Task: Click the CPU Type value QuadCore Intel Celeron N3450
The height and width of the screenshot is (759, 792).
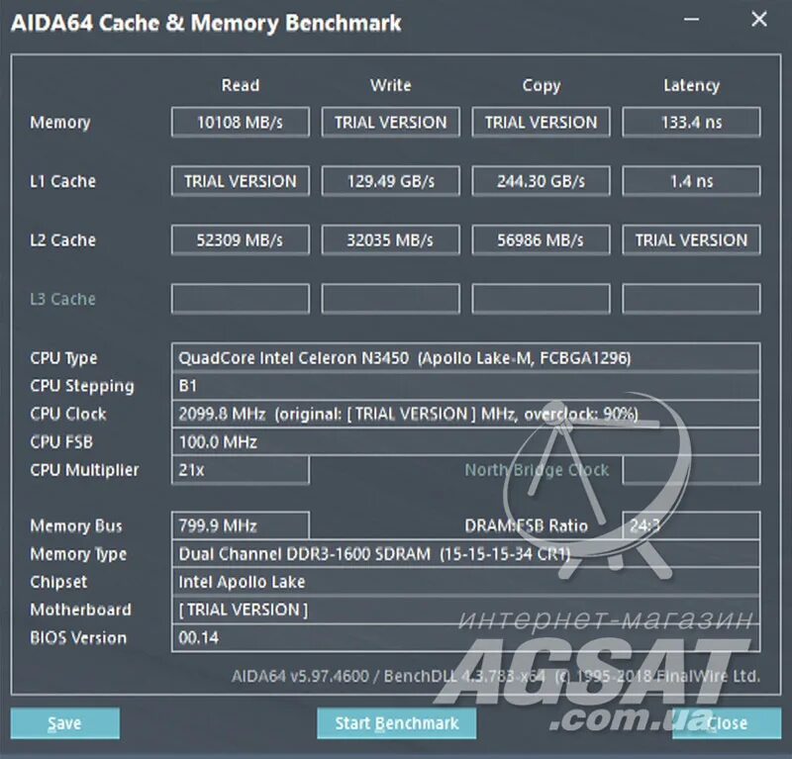Action: click(465, 357)
